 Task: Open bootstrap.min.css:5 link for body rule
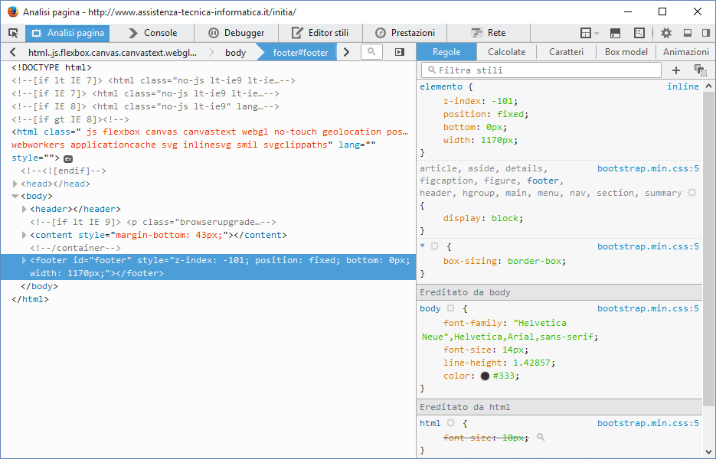pos(648,308)
